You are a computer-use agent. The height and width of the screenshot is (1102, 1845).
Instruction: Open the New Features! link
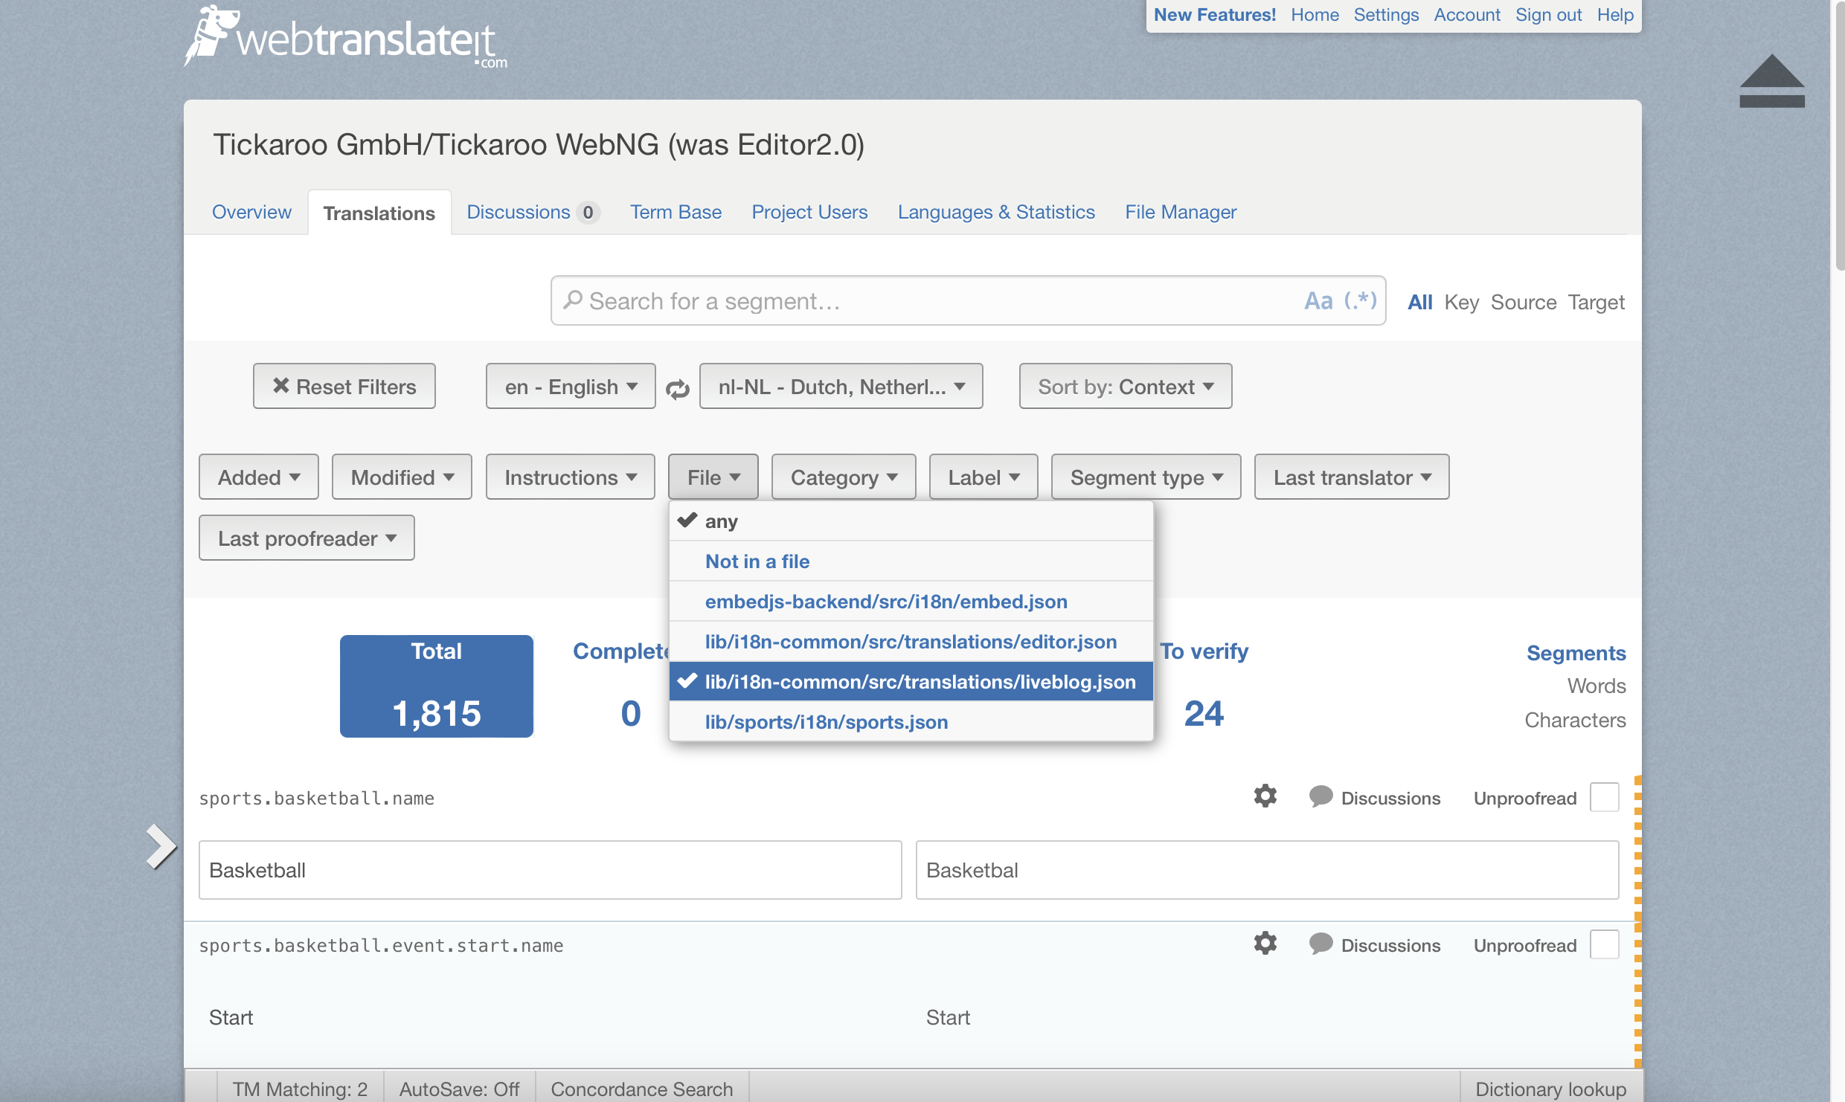(1214, 15)
